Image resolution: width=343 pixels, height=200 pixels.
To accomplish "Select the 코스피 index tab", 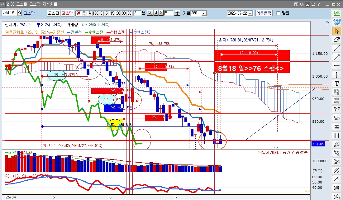I will click(54, 13).
